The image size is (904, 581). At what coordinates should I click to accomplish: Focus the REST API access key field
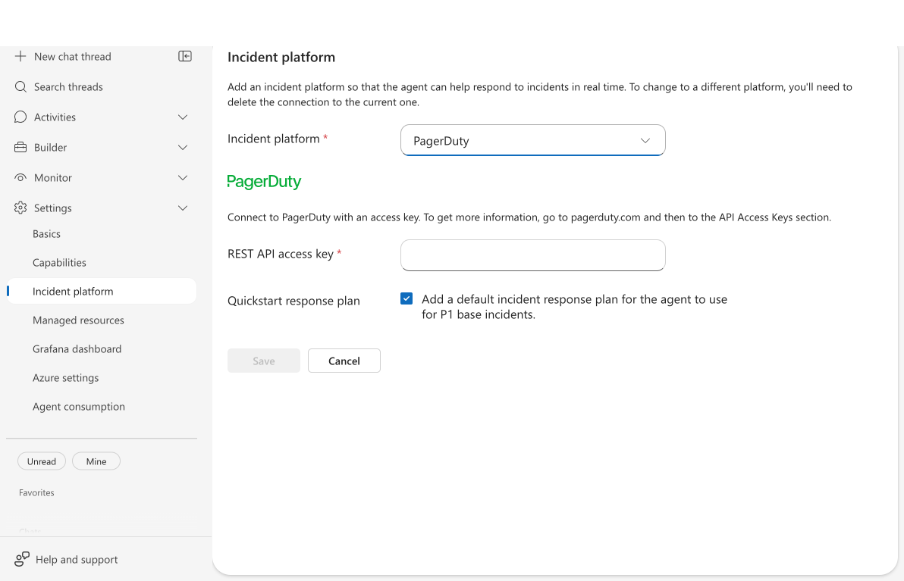(532, 255)
